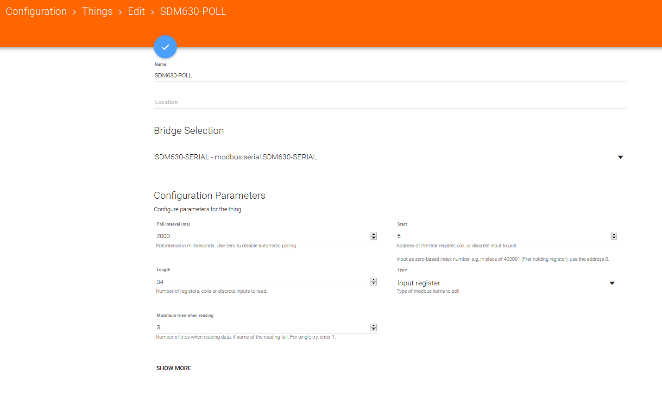Click into the Name text field

point(389,76)
